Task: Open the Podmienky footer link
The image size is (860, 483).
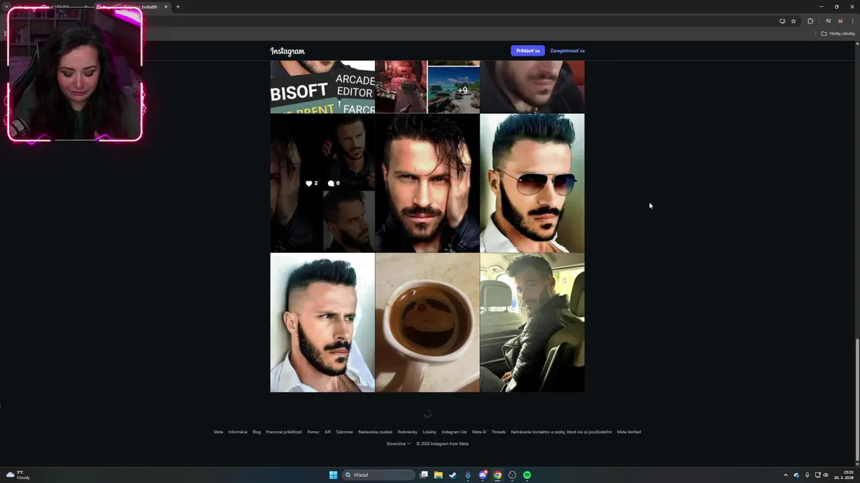Action: click(x=407, y=432)
